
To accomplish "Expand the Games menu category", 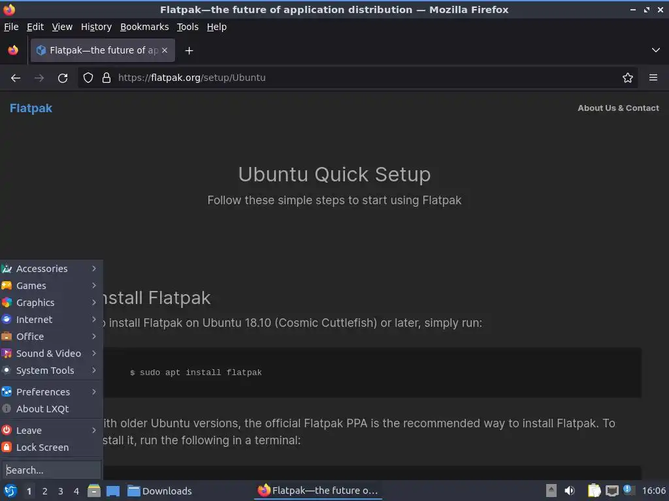I will [51, 286].
